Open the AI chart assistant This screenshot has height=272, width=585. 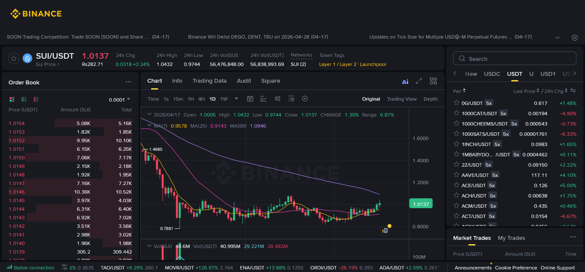(405, 81)
